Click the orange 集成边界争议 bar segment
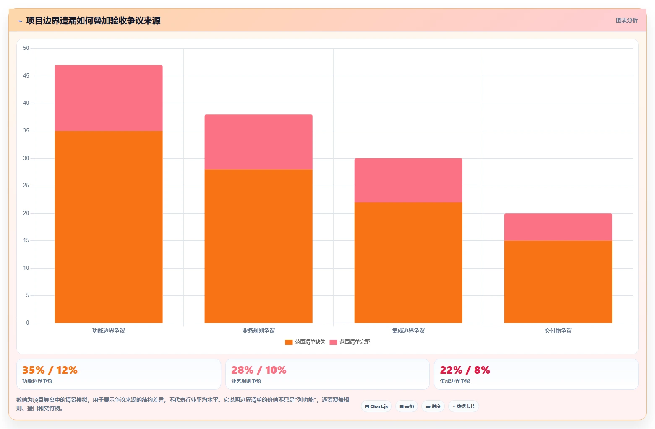The height and width of the screenshot is (429, 655). tap(408, 263)
